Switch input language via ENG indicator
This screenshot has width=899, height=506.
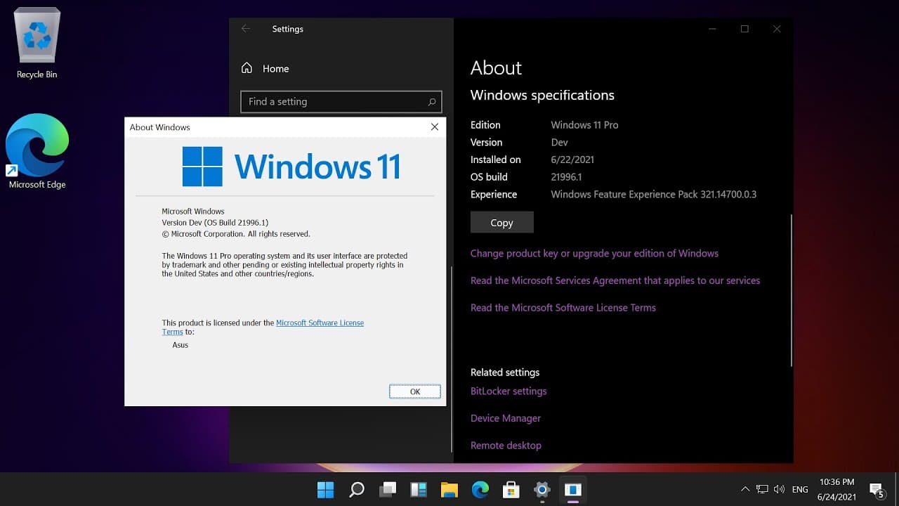pyautogui.click(x=800, y=489)
